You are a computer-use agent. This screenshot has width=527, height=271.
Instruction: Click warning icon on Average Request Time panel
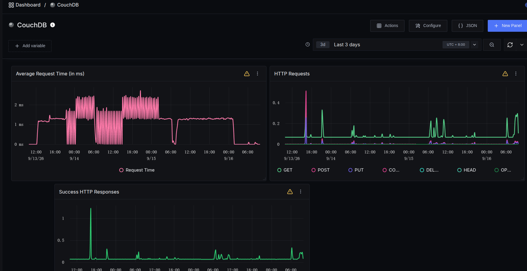[x=247, y=74]
